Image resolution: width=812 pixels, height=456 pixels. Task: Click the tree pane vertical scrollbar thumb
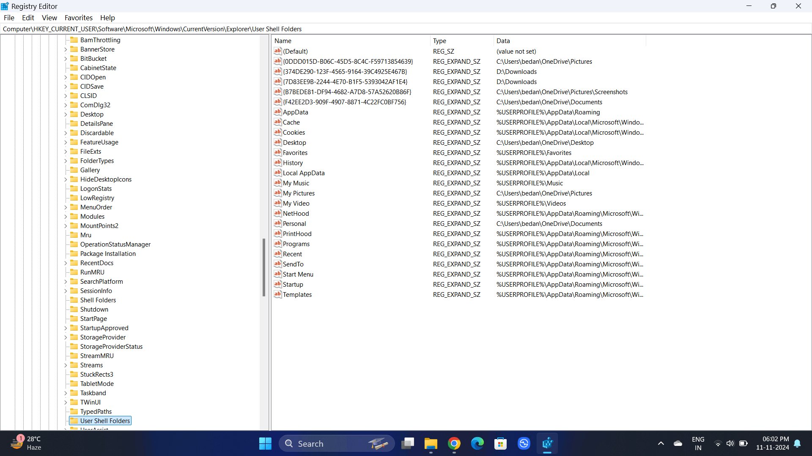point(264,267)
